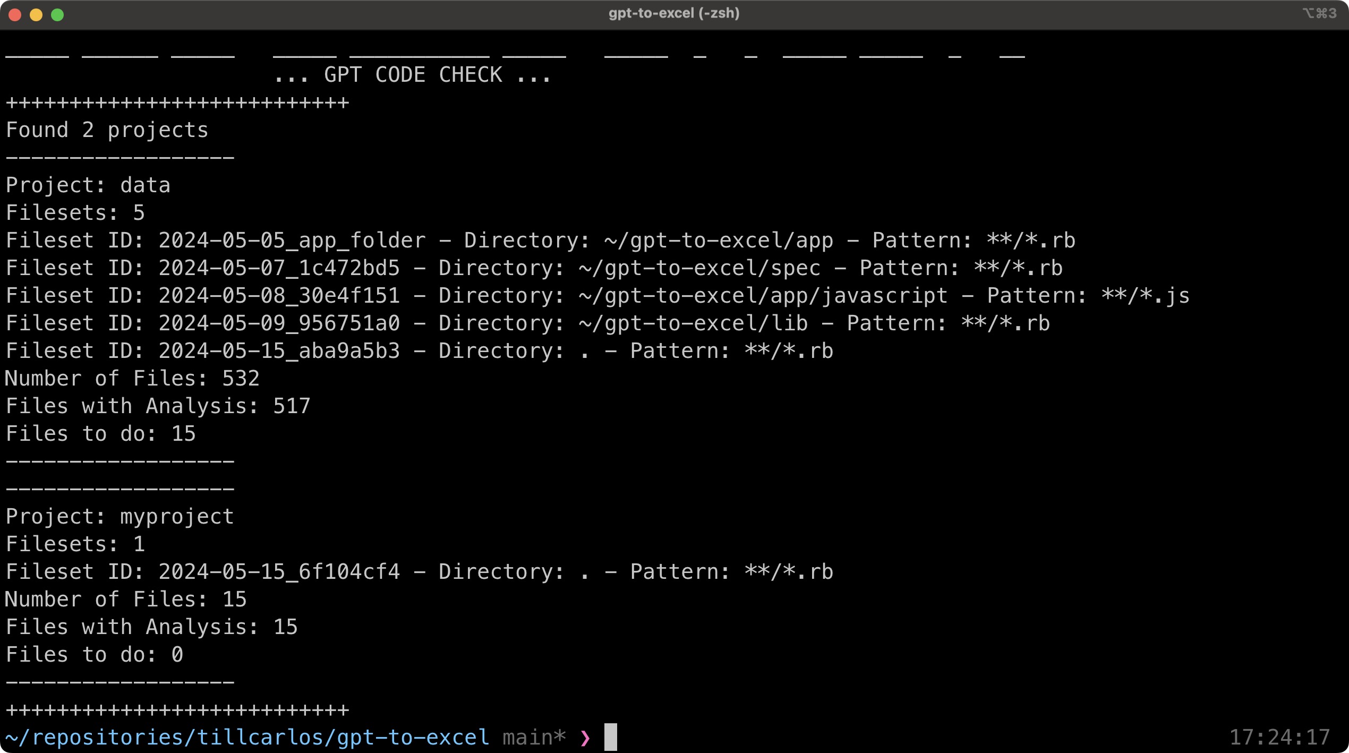Click Fileset ID 2024-05-15_6f104cf4 text
This screenshot has width=1349, height=753.
point(279,572)
